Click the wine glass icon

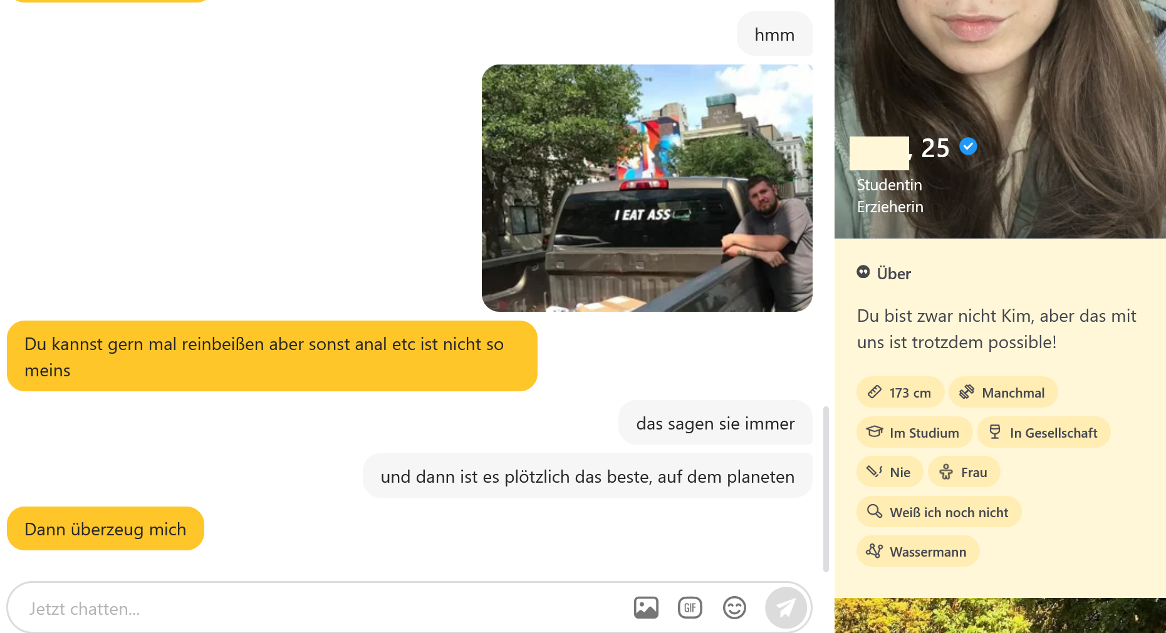[995, 431]
